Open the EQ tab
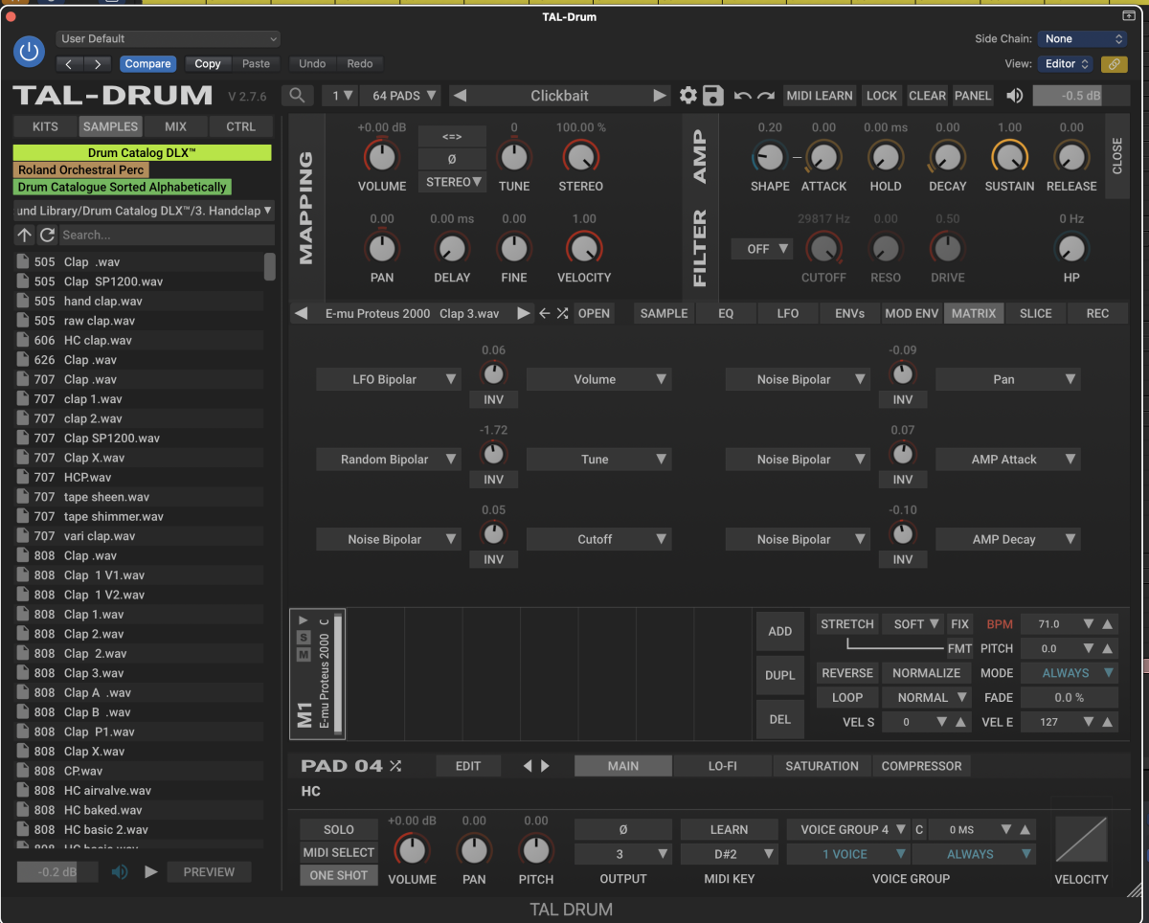The height and width of the screenshot is (923, 1149). tap(726, 313)
